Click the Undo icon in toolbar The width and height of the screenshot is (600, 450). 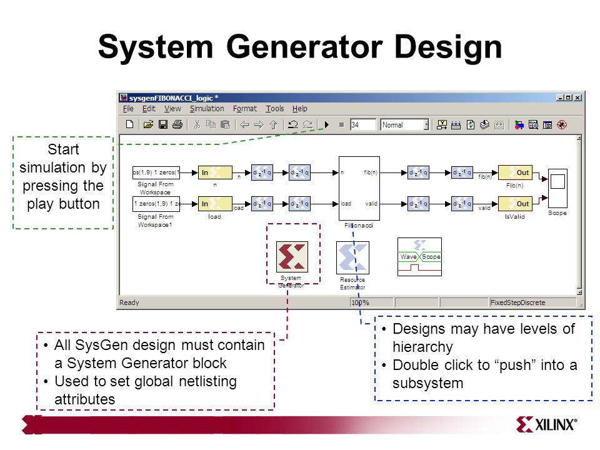[x=293, y=124]
